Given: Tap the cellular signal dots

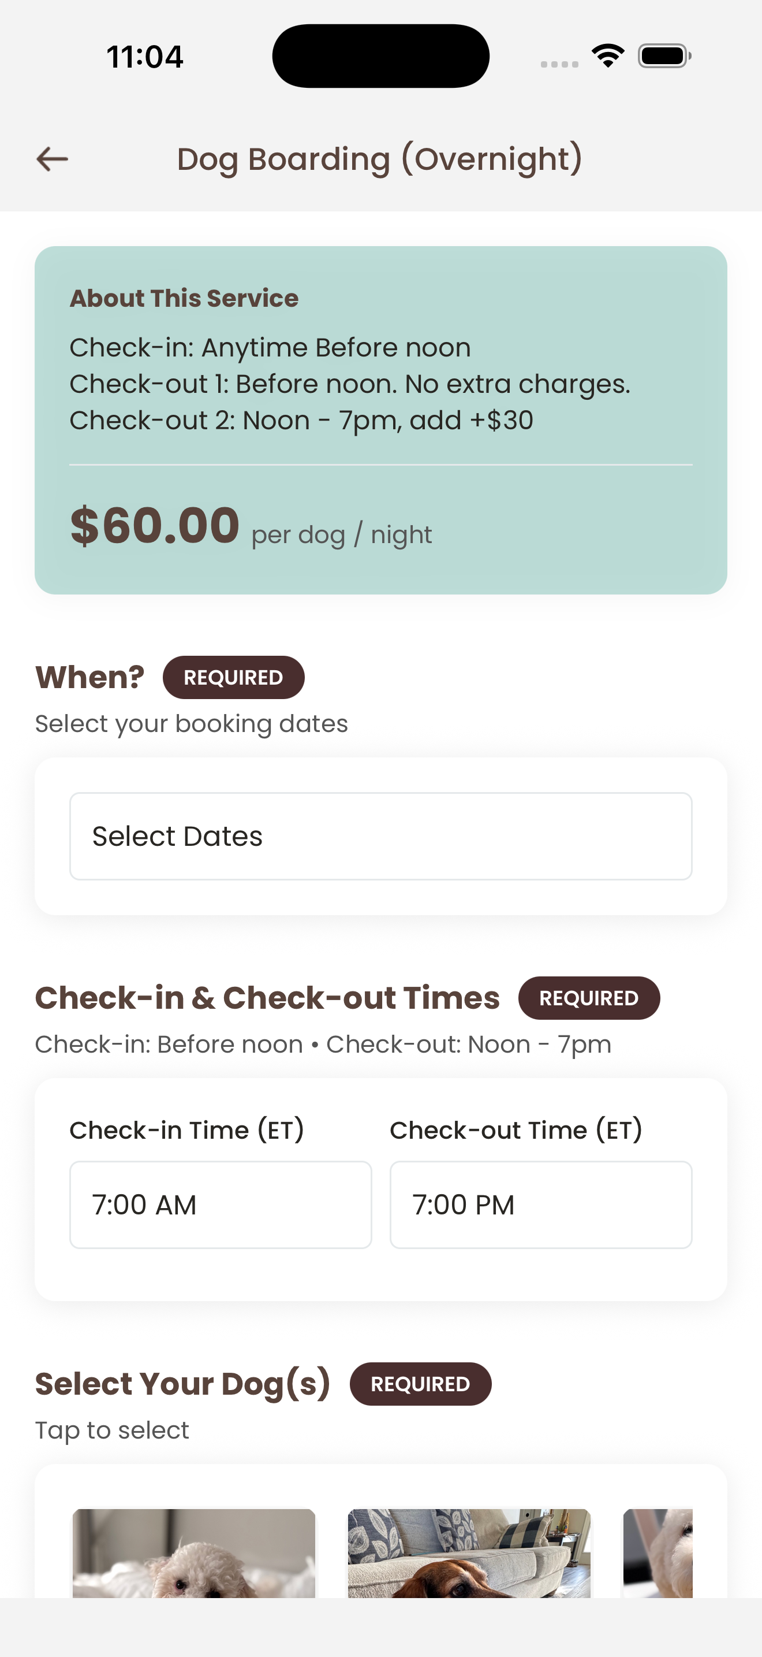Looking at the screenshot, I should pos(559,64).
